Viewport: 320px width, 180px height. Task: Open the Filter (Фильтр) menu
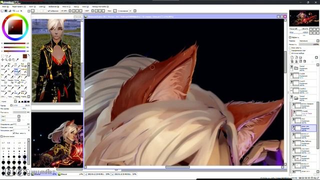pos(66,6)
